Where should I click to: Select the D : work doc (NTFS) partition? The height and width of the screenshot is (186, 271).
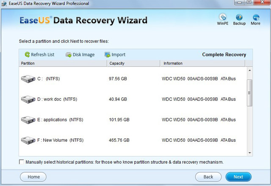coord(57,99)
